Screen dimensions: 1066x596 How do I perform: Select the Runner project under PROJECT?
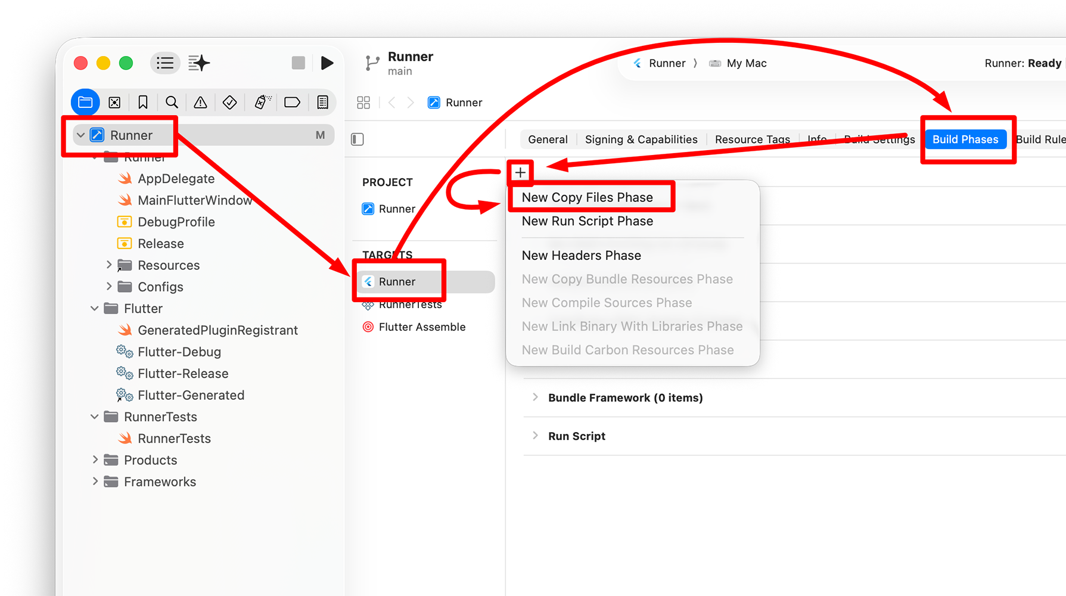click(389, 209)
